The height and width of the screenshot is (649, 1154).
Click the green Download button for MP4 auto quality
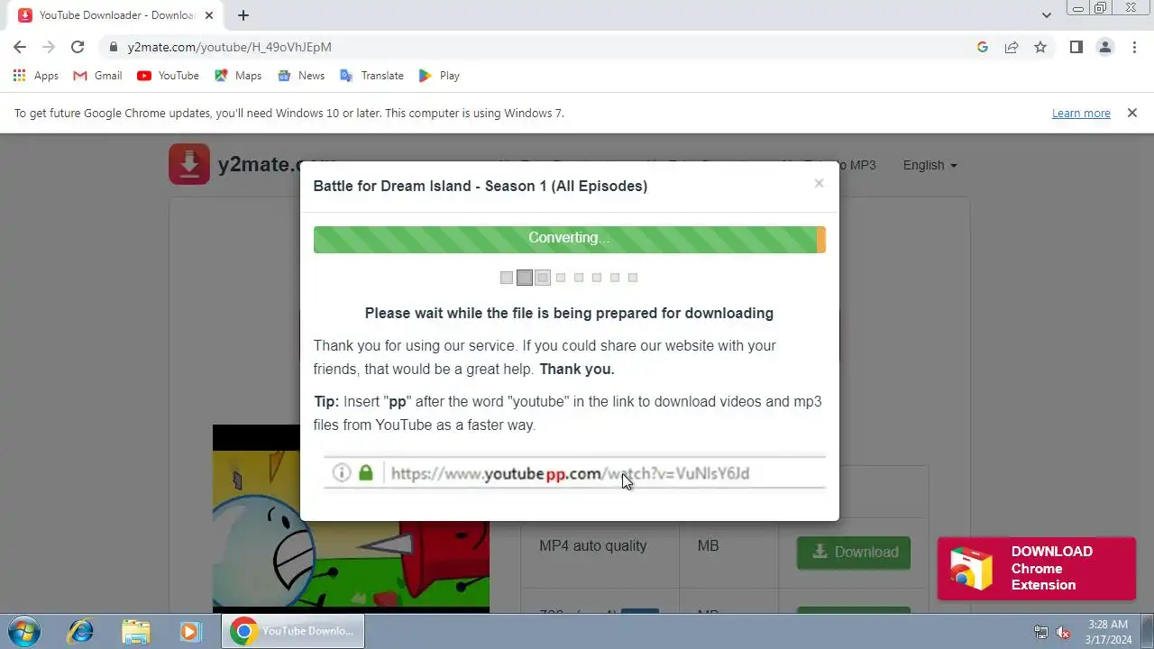pyautogui.click(x=854, y=552)
